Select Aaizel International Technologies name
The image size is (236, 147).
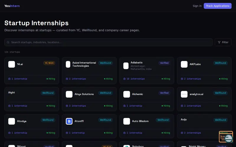point(84,64)
